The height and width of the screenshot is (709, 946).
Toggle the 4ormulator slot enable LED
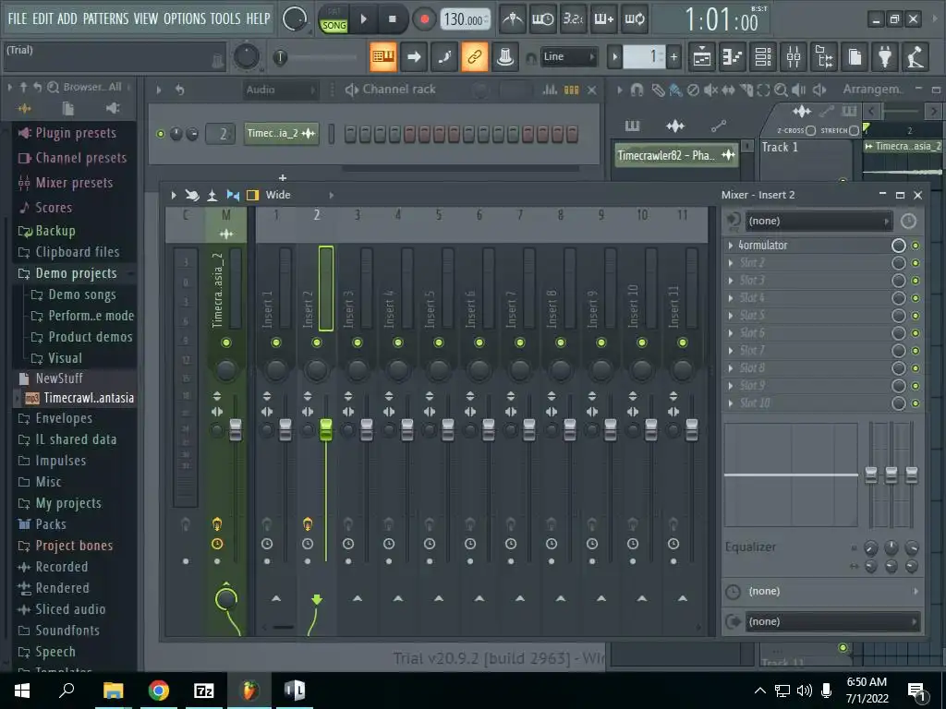pyautogui.click(x=916, y=246)
